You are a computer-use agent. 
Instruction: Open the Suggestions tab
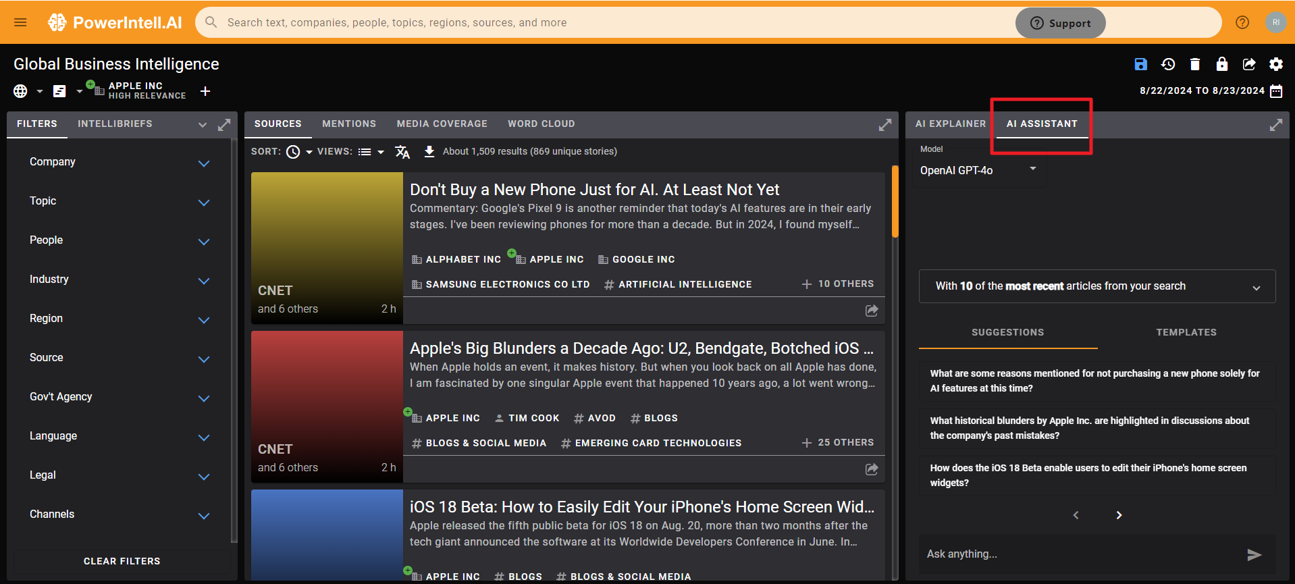tap(1008, 333)
